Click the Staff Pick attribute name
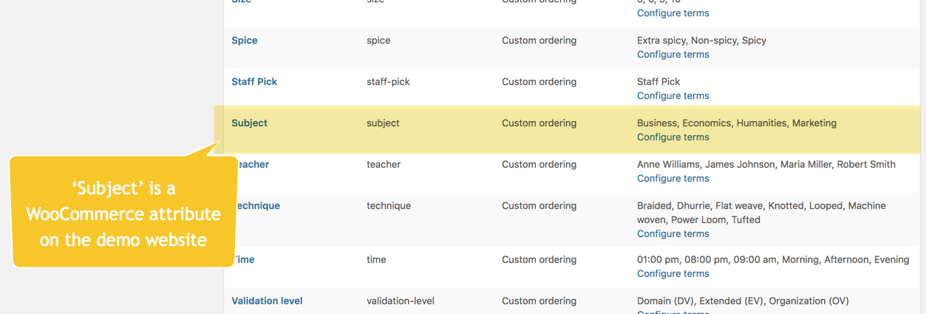This screenshot has width=926, height=314. 254,81
